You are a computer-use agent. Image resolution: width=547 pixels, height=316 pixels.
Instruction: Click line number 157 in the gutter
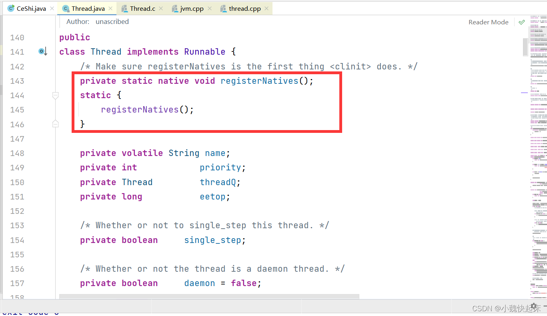pyautogui.click(x=17, y=283)
